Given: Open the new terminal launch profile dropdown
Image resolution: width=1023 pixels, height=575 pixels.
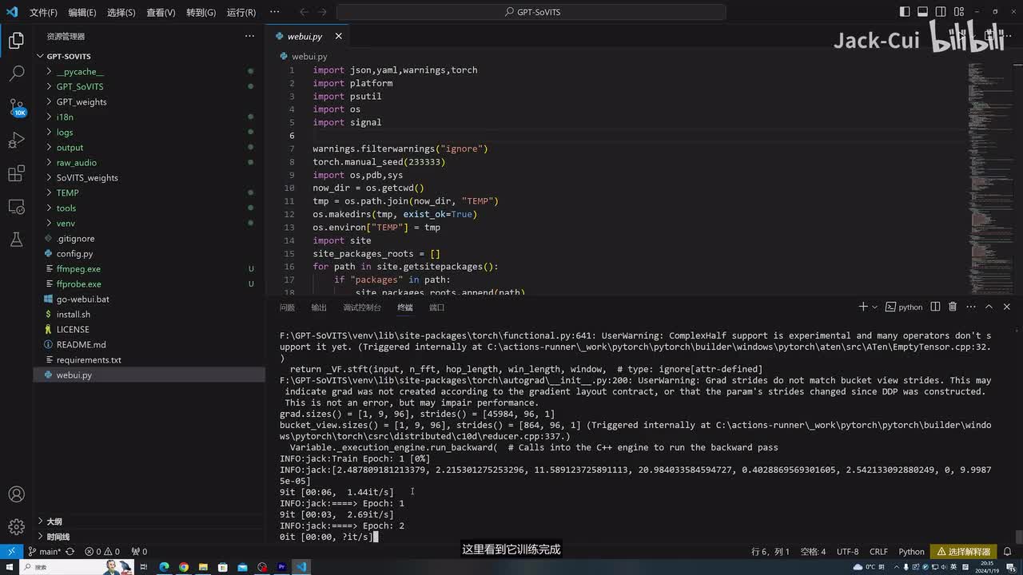Looking at the screenshot, I should [875, 307].
